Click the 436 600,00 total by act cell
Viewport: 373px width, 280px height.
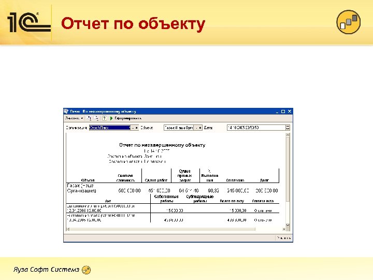[x=236, y=220]
